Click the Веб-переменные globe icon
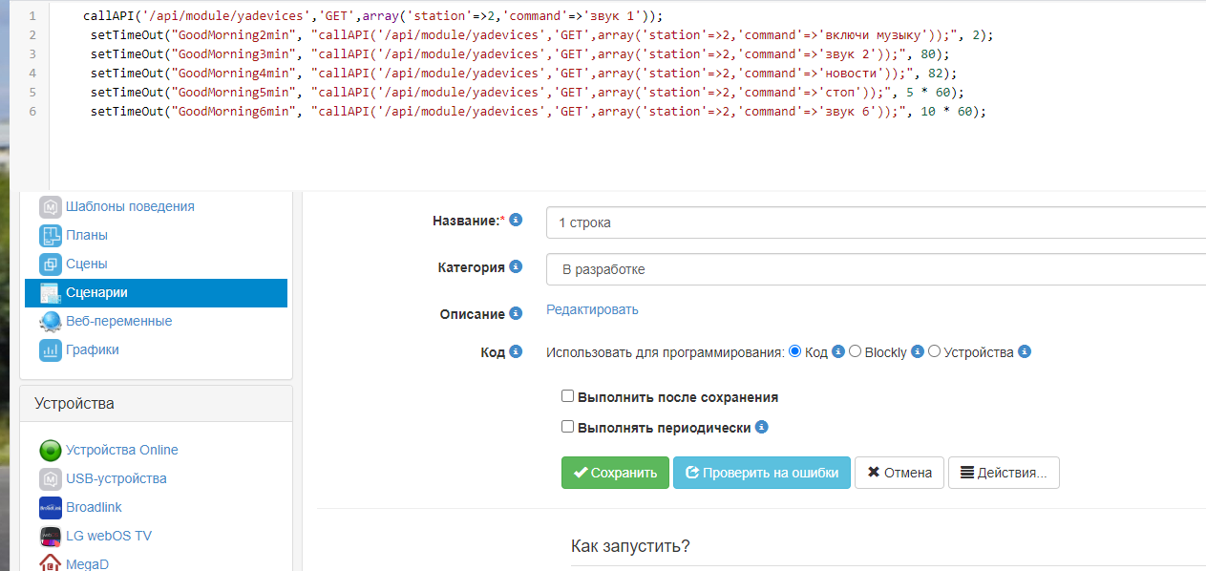The width and height of the screenshot is (1206, 571). tap(51, 321)
